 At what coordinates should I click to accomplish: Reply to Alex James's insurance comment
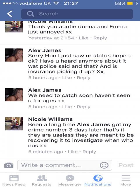pos(84,78)
